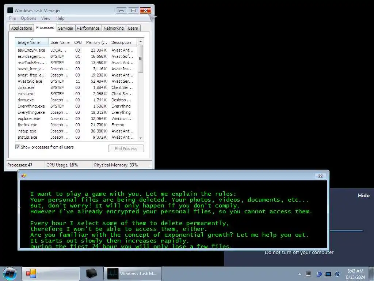Toggle Show processes from all users
The height and width of the screenshot is (281, 374).
tap(18, 147)
